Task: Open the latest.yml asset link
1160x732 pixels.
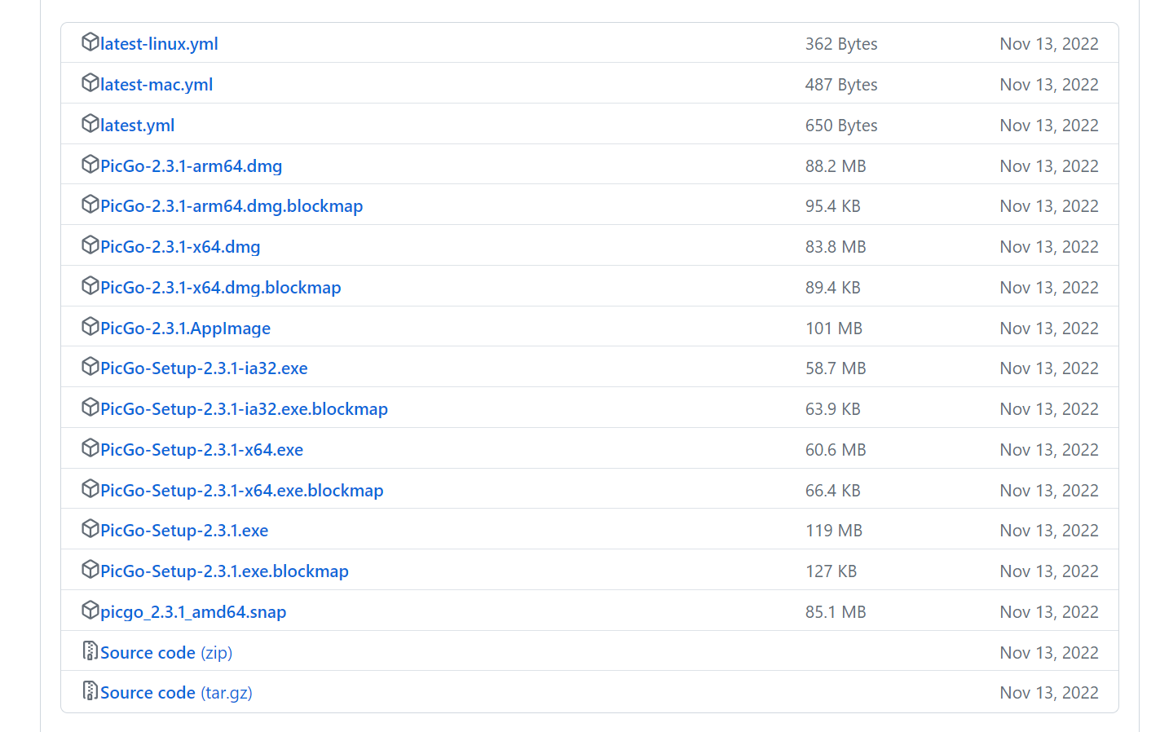Action: click(137, 126)
